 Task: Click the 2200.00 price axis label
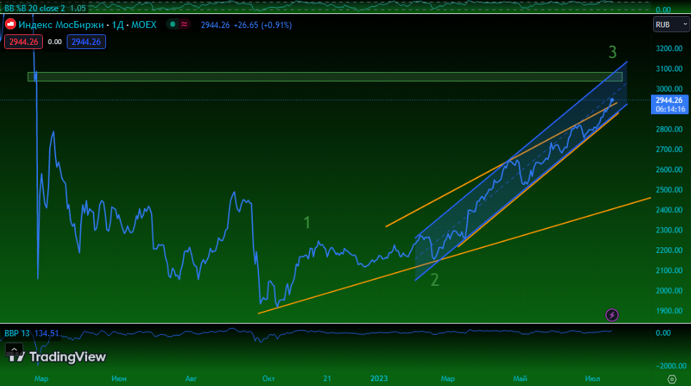click(x=669, y=250)
